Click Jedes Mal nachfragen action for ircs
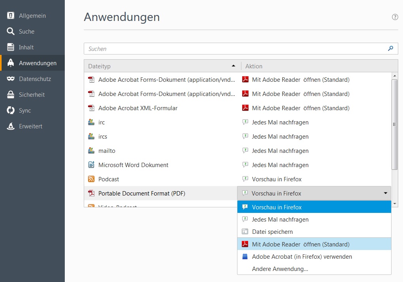 tap(280, 136)
